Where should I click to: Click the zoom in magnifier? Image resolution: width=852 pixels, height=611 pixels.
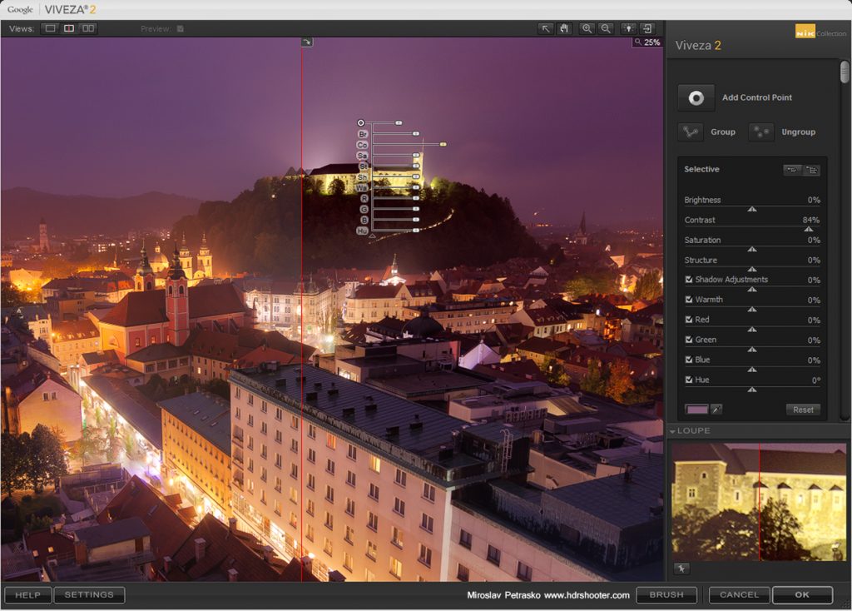(587, 28)
